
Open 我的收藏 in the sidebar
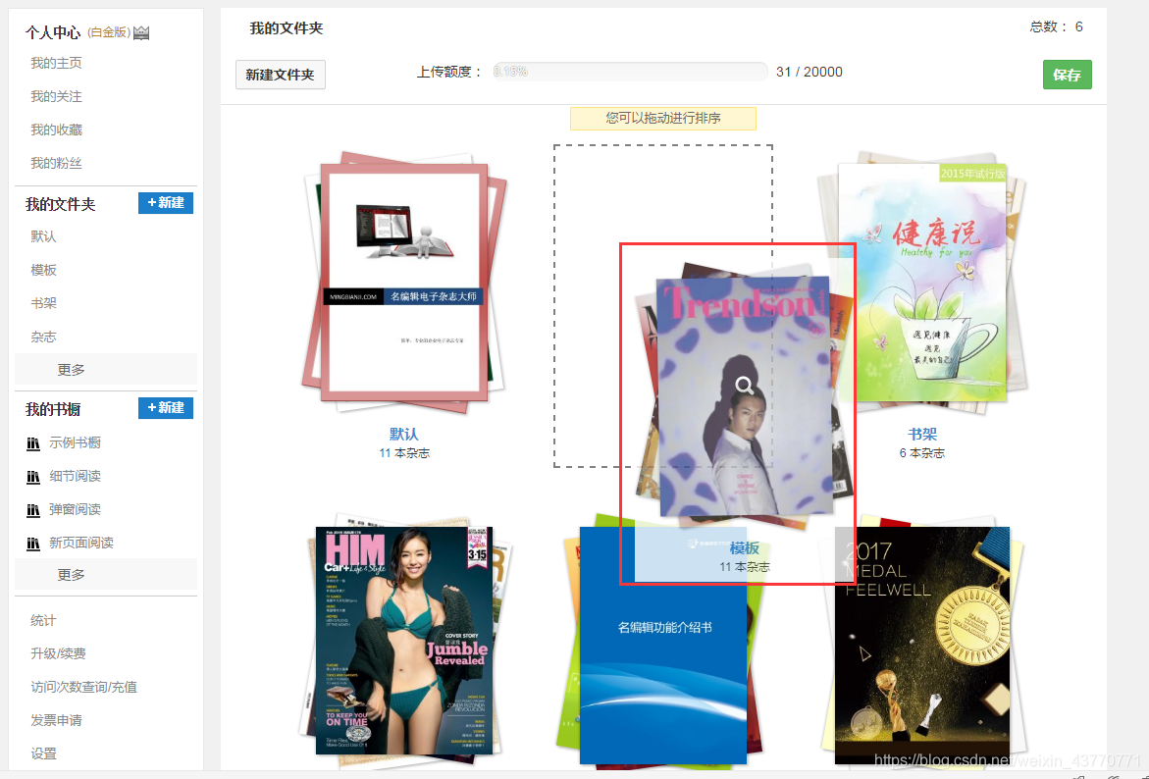tap(57, 130)
